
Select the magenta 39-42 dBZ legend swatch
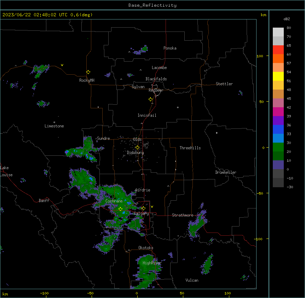pos(278,111)
